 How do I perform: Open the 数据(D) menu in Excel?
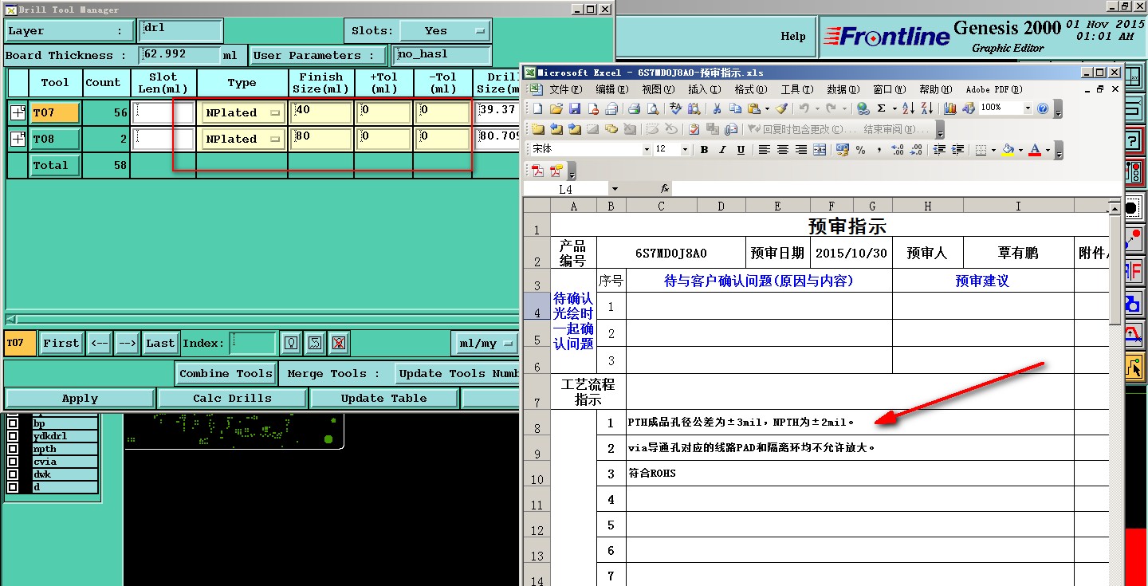pos(843,89)
